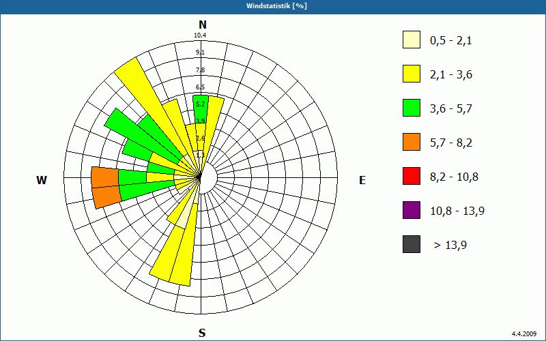The width and height of the screenshot is (546, 341).
Task: Click the purple 10,8 - 13,9 legend swatch
Action: click(412, 210)
